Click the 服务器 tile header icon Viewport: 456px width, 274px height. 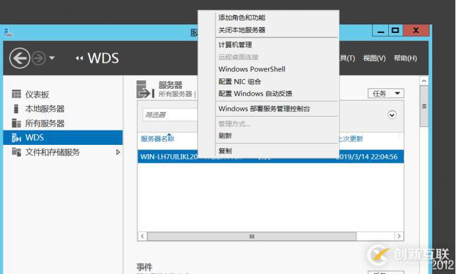[x=145, y=89]
